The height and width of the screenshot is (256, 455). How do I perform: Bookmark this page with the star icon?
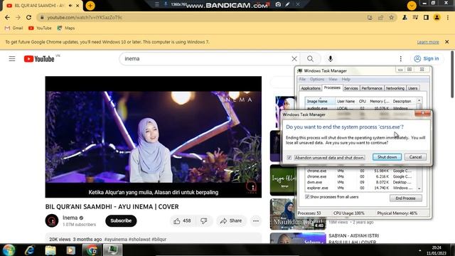pos(391,17)
